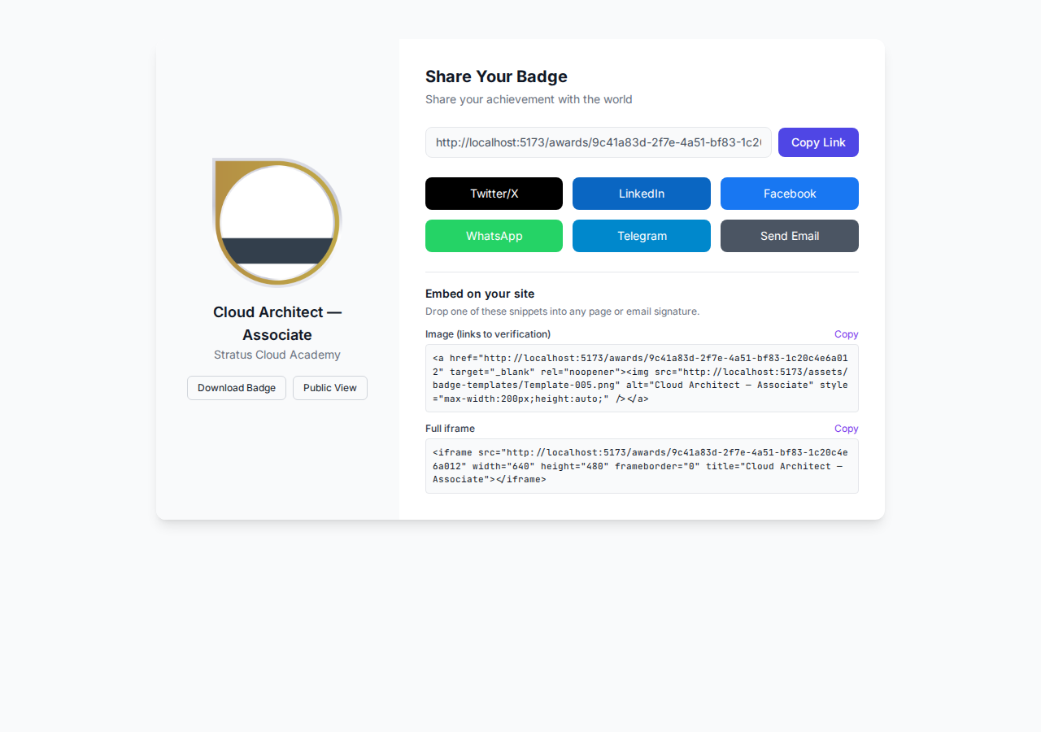Click inside the iframe code box

641,466
